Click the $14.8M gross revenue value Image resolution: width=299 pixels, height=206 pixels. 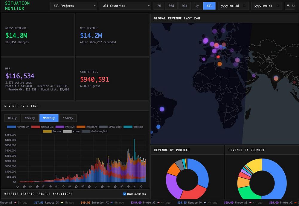pyautogui.click(x=16, y=36)
